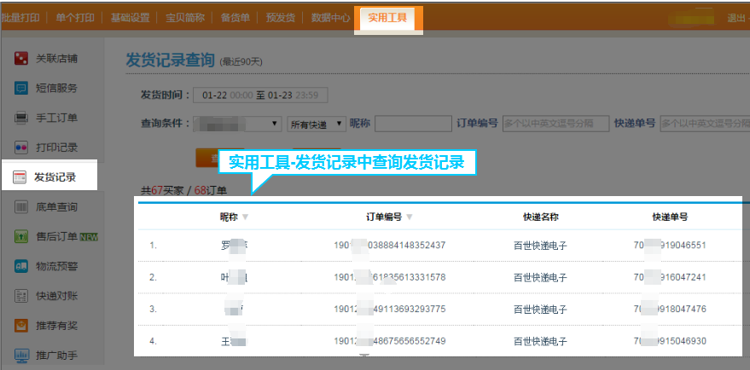Viewport: 750px width, 370px height.
Task: Open the 批量打印 tab
Action: [20, 18]
